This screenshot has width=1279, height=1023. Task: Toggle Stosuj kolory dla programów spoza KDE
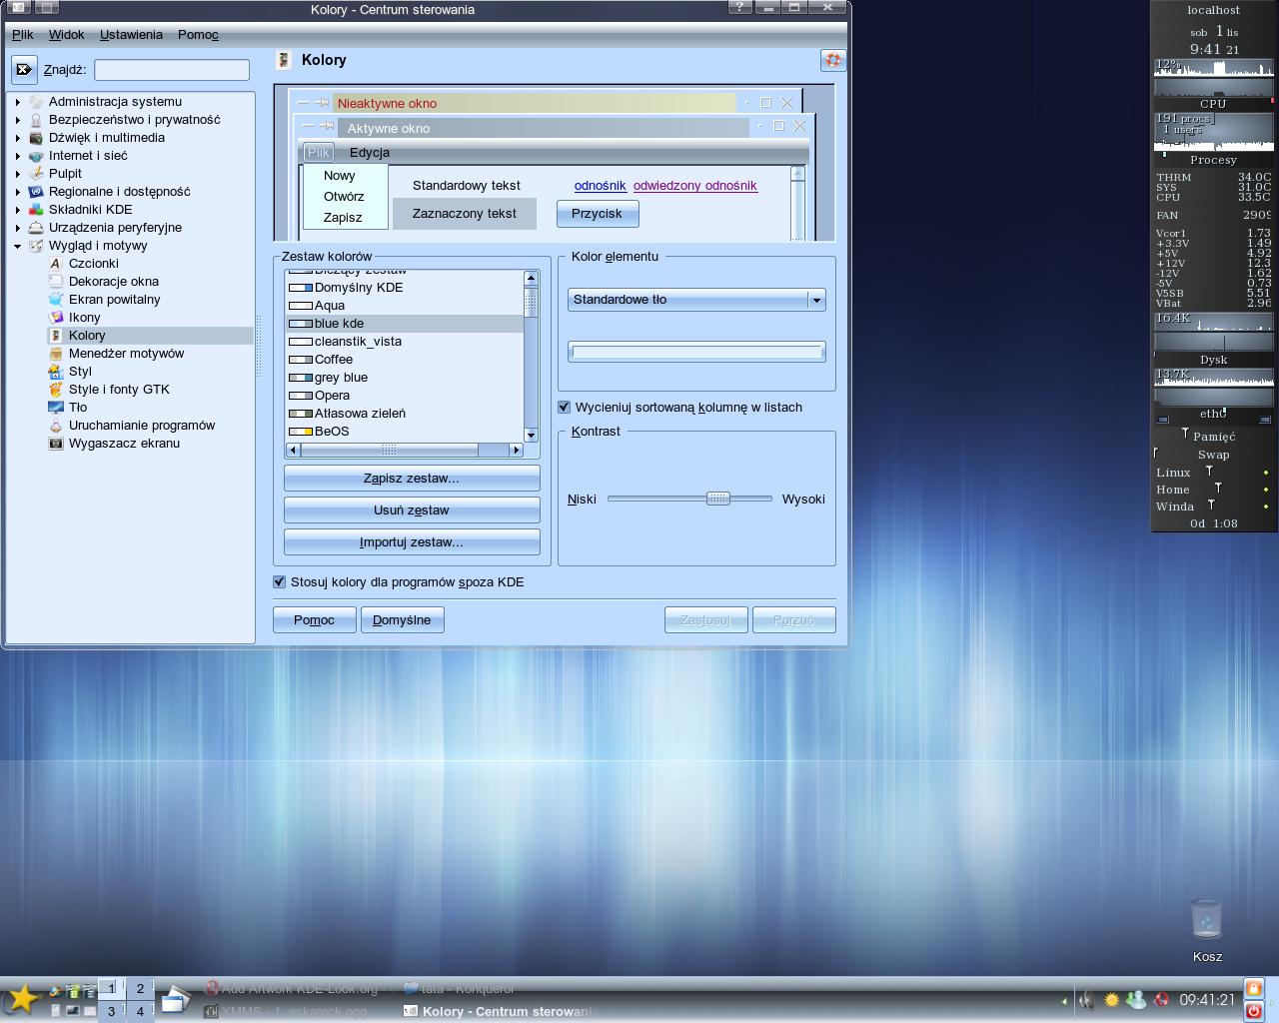pos(280,582)
